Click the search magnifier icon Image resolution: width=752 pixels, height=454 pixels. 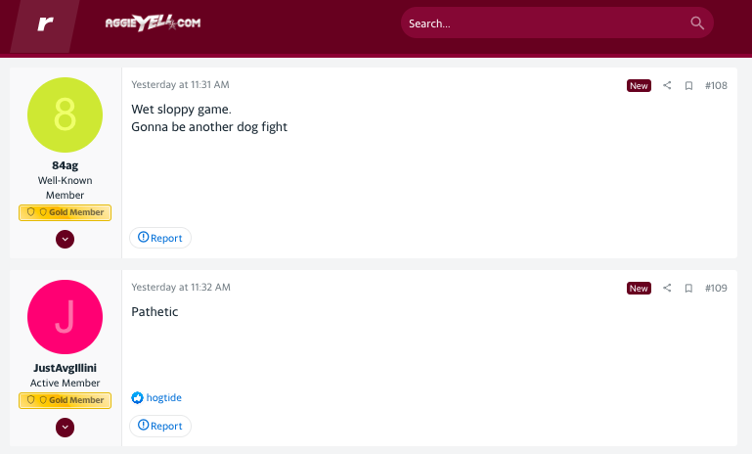click(697, 23)
